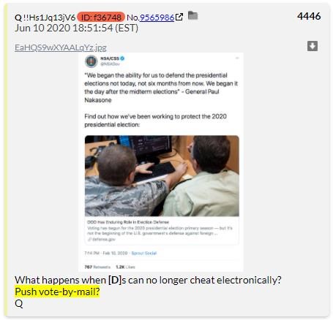The width and height of the screenshot is (333, 320).
Task: Click the Q tripcode !!Hs1Jq13jV6
Action: [x=50, y=18]
